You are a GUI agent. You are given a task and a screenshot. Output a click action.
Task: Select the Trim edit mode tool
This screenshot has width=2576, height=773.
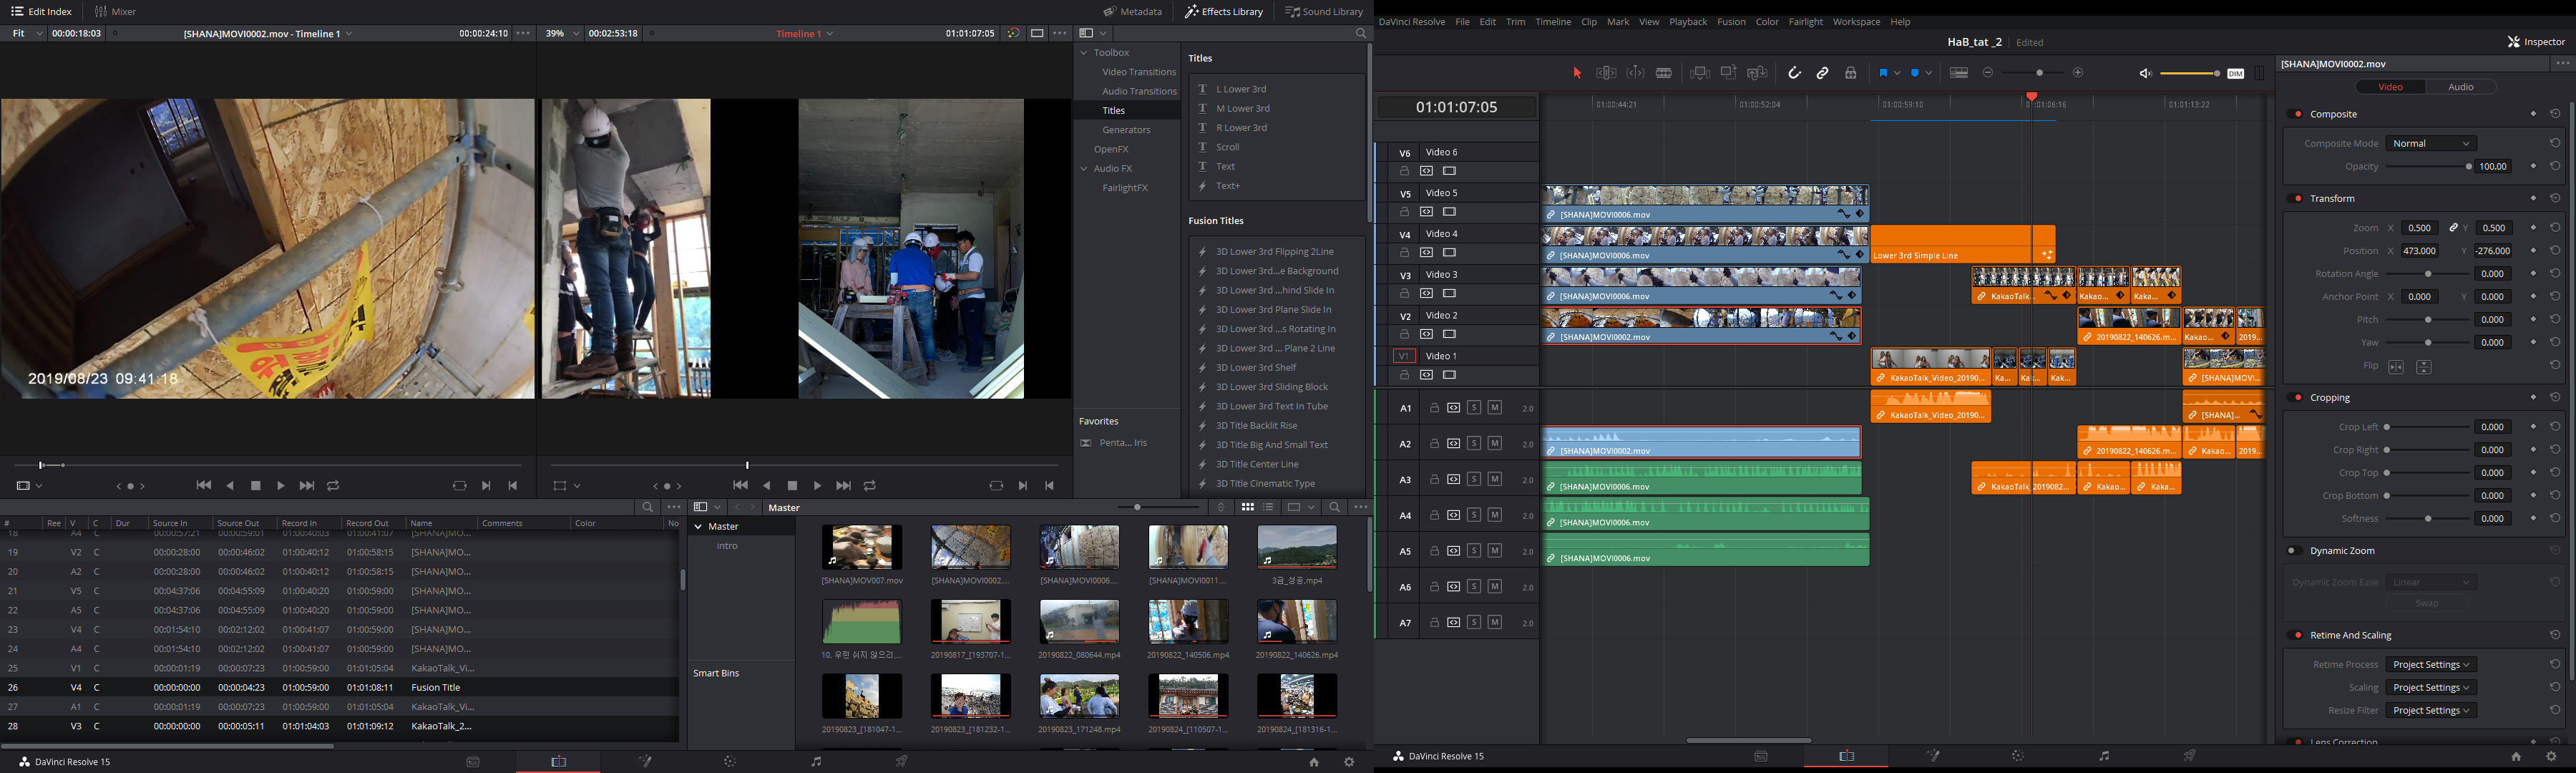point(1606,73)
